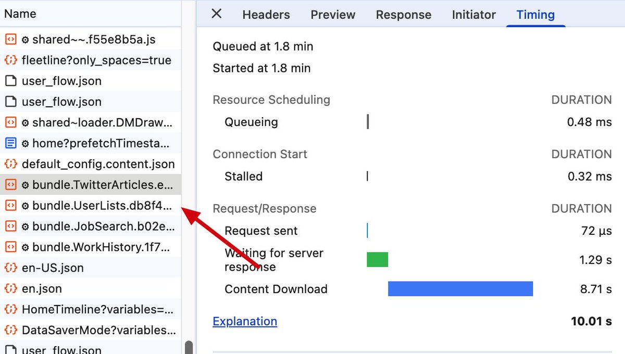Select fleetline?only_spaces=true request

91,60
